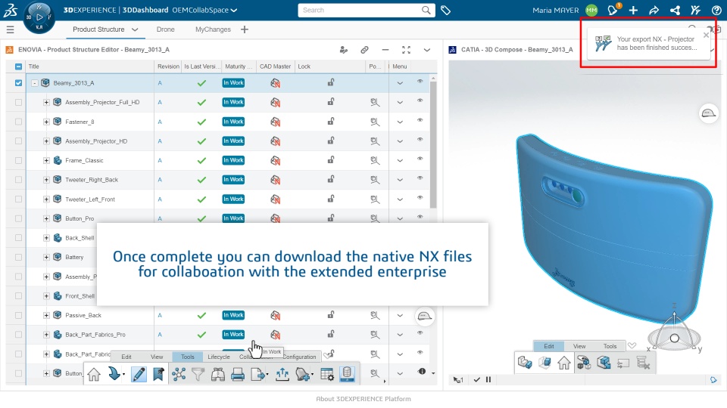Open the hamburger menu on the left
Viewport: 727px width, 408px height.
(x=10, y=29)
